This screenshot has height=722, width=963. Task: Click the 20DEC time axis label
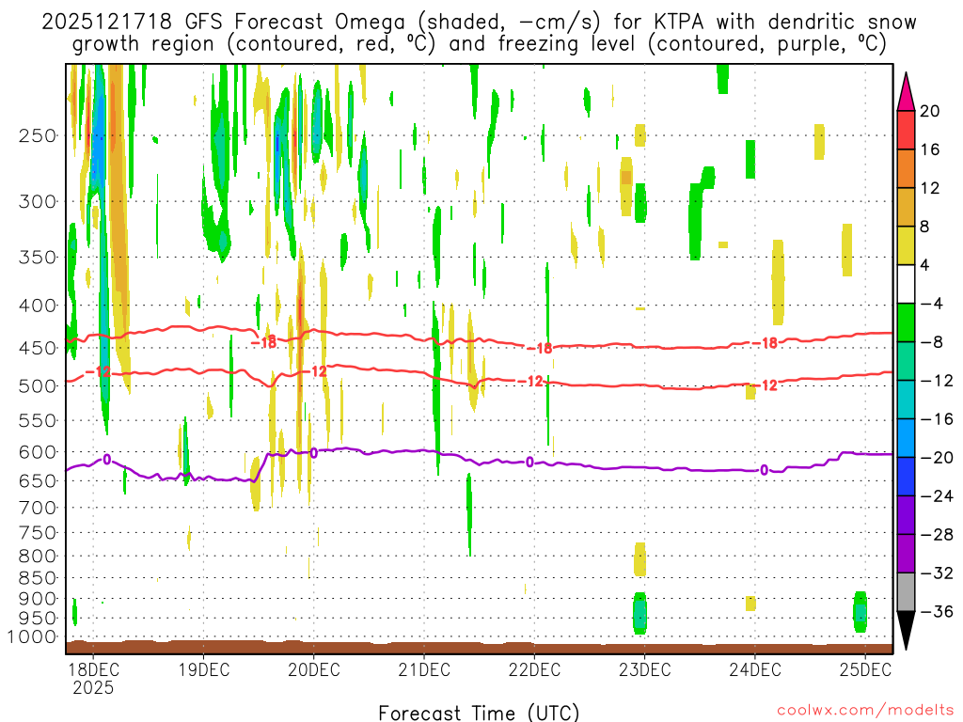click(x=314, y=669)
